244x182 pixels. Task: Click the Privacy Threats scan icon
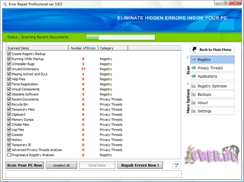[x=193, y=68]
